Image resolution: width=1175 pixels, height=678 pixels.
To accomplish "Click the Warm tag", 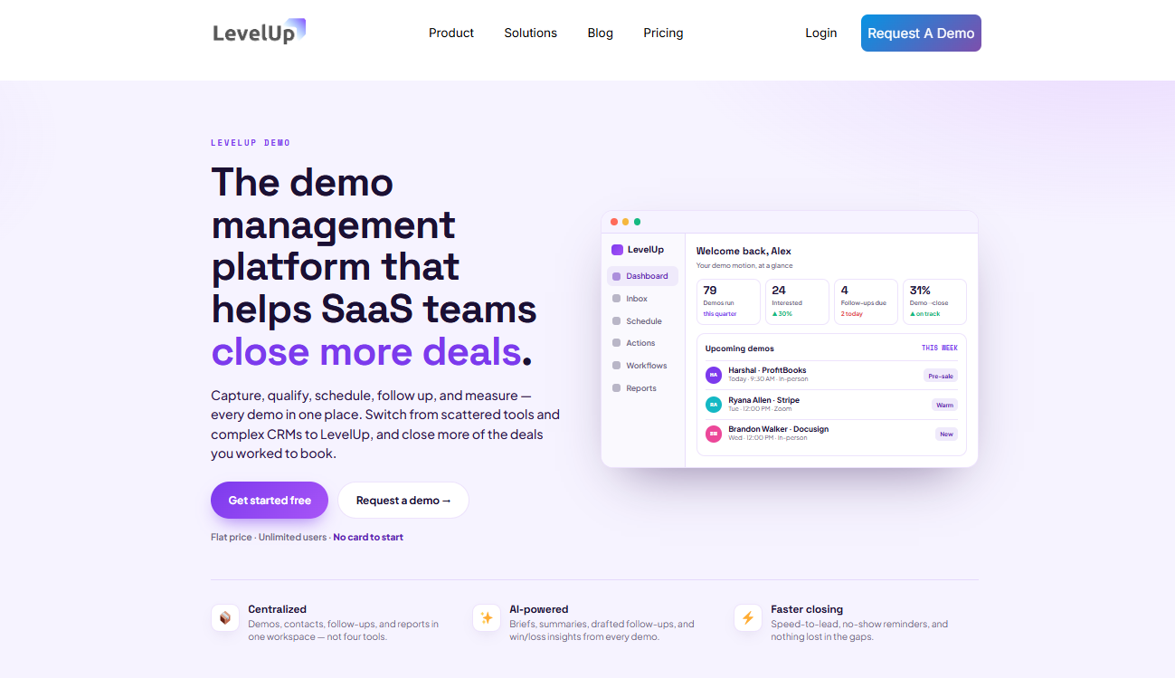I will point(945,405).
